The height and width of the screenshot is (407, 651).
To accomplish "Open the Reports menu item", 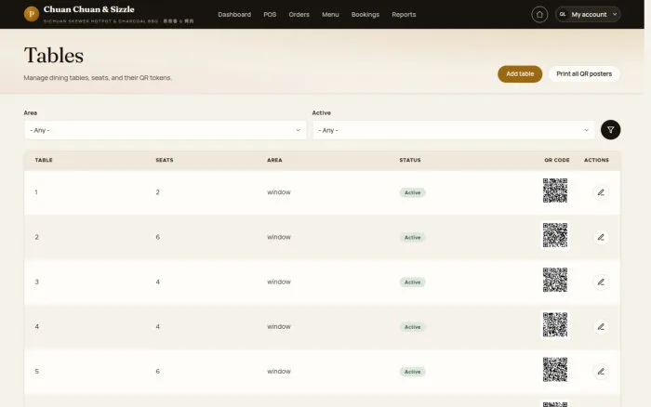I will pyautogui.click(x=404, y=15).
